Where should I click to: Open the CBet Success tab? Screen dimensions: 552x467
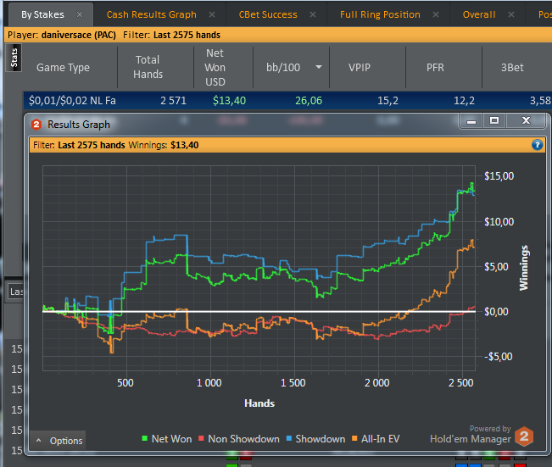pyautogui.click(x=268, y=14)
